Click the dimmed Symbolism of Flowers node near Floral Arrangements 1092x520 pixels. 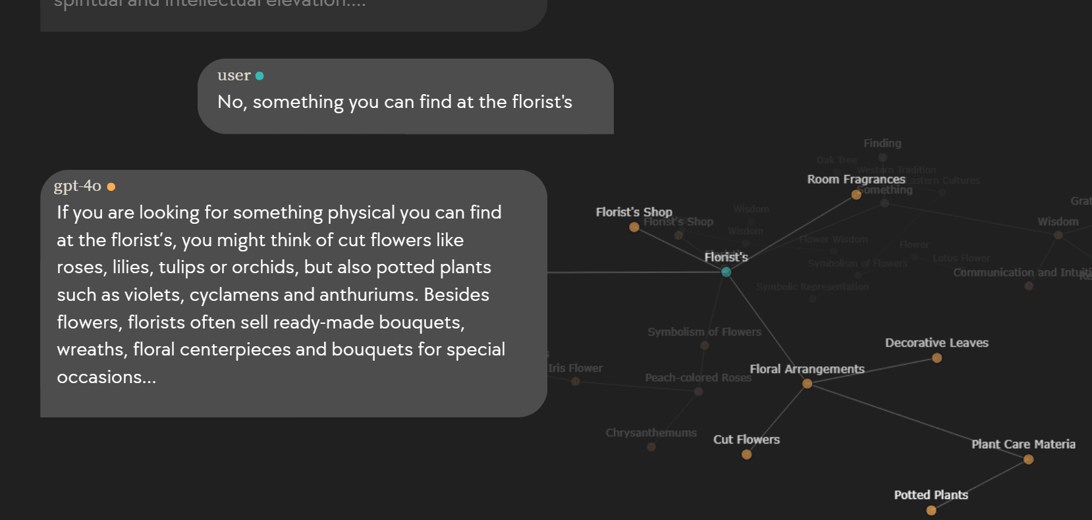(705, 346)
